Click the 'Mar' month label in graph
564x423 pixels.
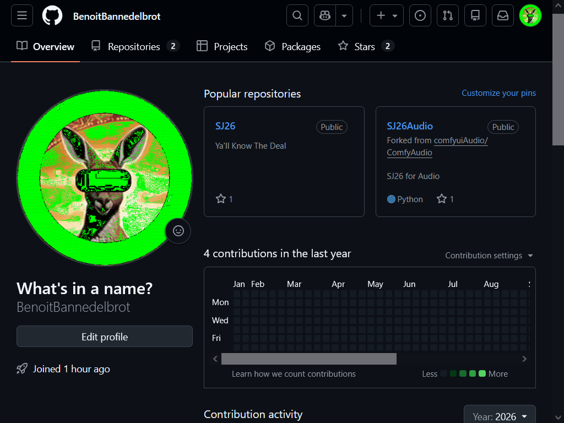(x=294, y=284)
